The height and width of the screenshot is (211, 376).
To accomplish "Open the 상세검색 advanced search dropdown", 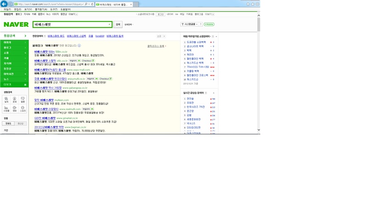I will coord(129,24).
